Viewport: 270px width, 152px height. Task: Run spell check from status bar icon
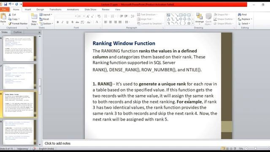tap(34, 149)
